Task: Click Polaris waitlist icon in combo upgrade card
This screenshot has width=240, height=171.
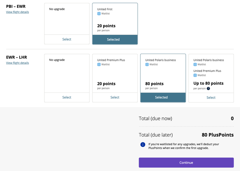Action: 195,64
